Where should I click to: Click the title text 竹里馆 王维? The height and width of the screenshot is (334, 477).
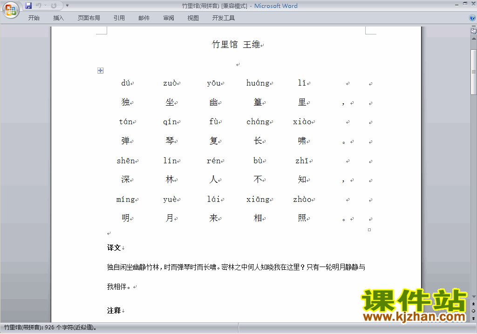click(x=236, y=45)
